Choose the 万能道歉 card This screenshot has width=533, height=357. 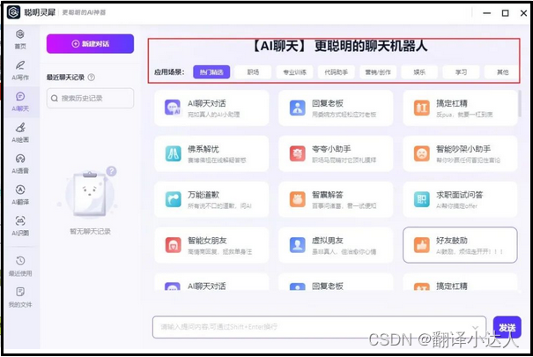[x=211, y=199]
